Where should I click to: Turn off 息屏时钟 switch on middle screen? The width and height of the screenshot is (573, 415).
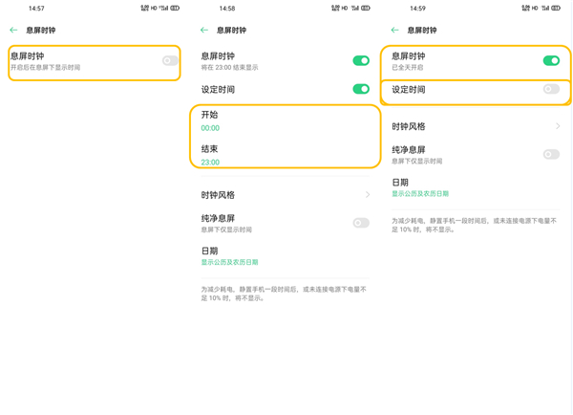[x=361, y=61]
